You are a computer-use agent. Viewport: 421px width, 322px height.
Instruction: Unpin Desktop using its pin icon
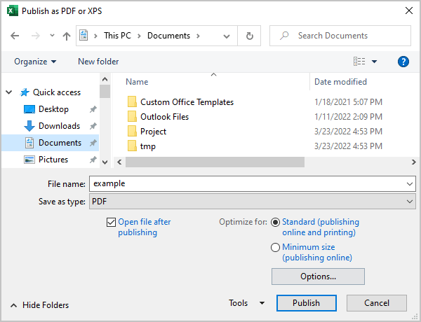pyautogui.click(x=93, y=109)
